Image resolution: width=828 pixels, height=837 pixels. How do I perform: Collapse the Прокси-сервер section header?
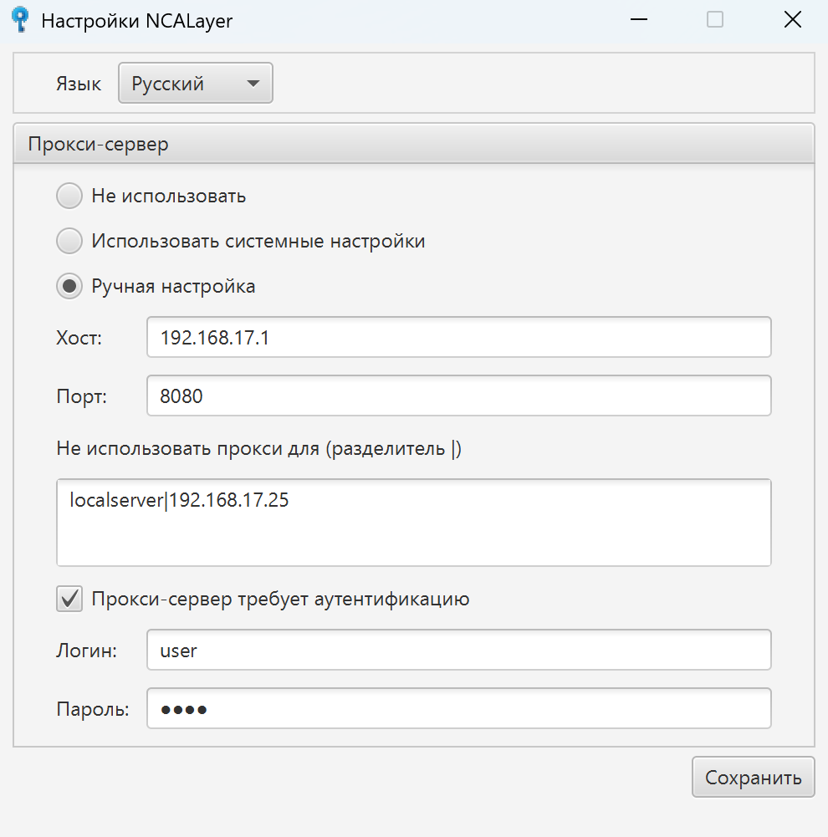(x=414, y=144)
